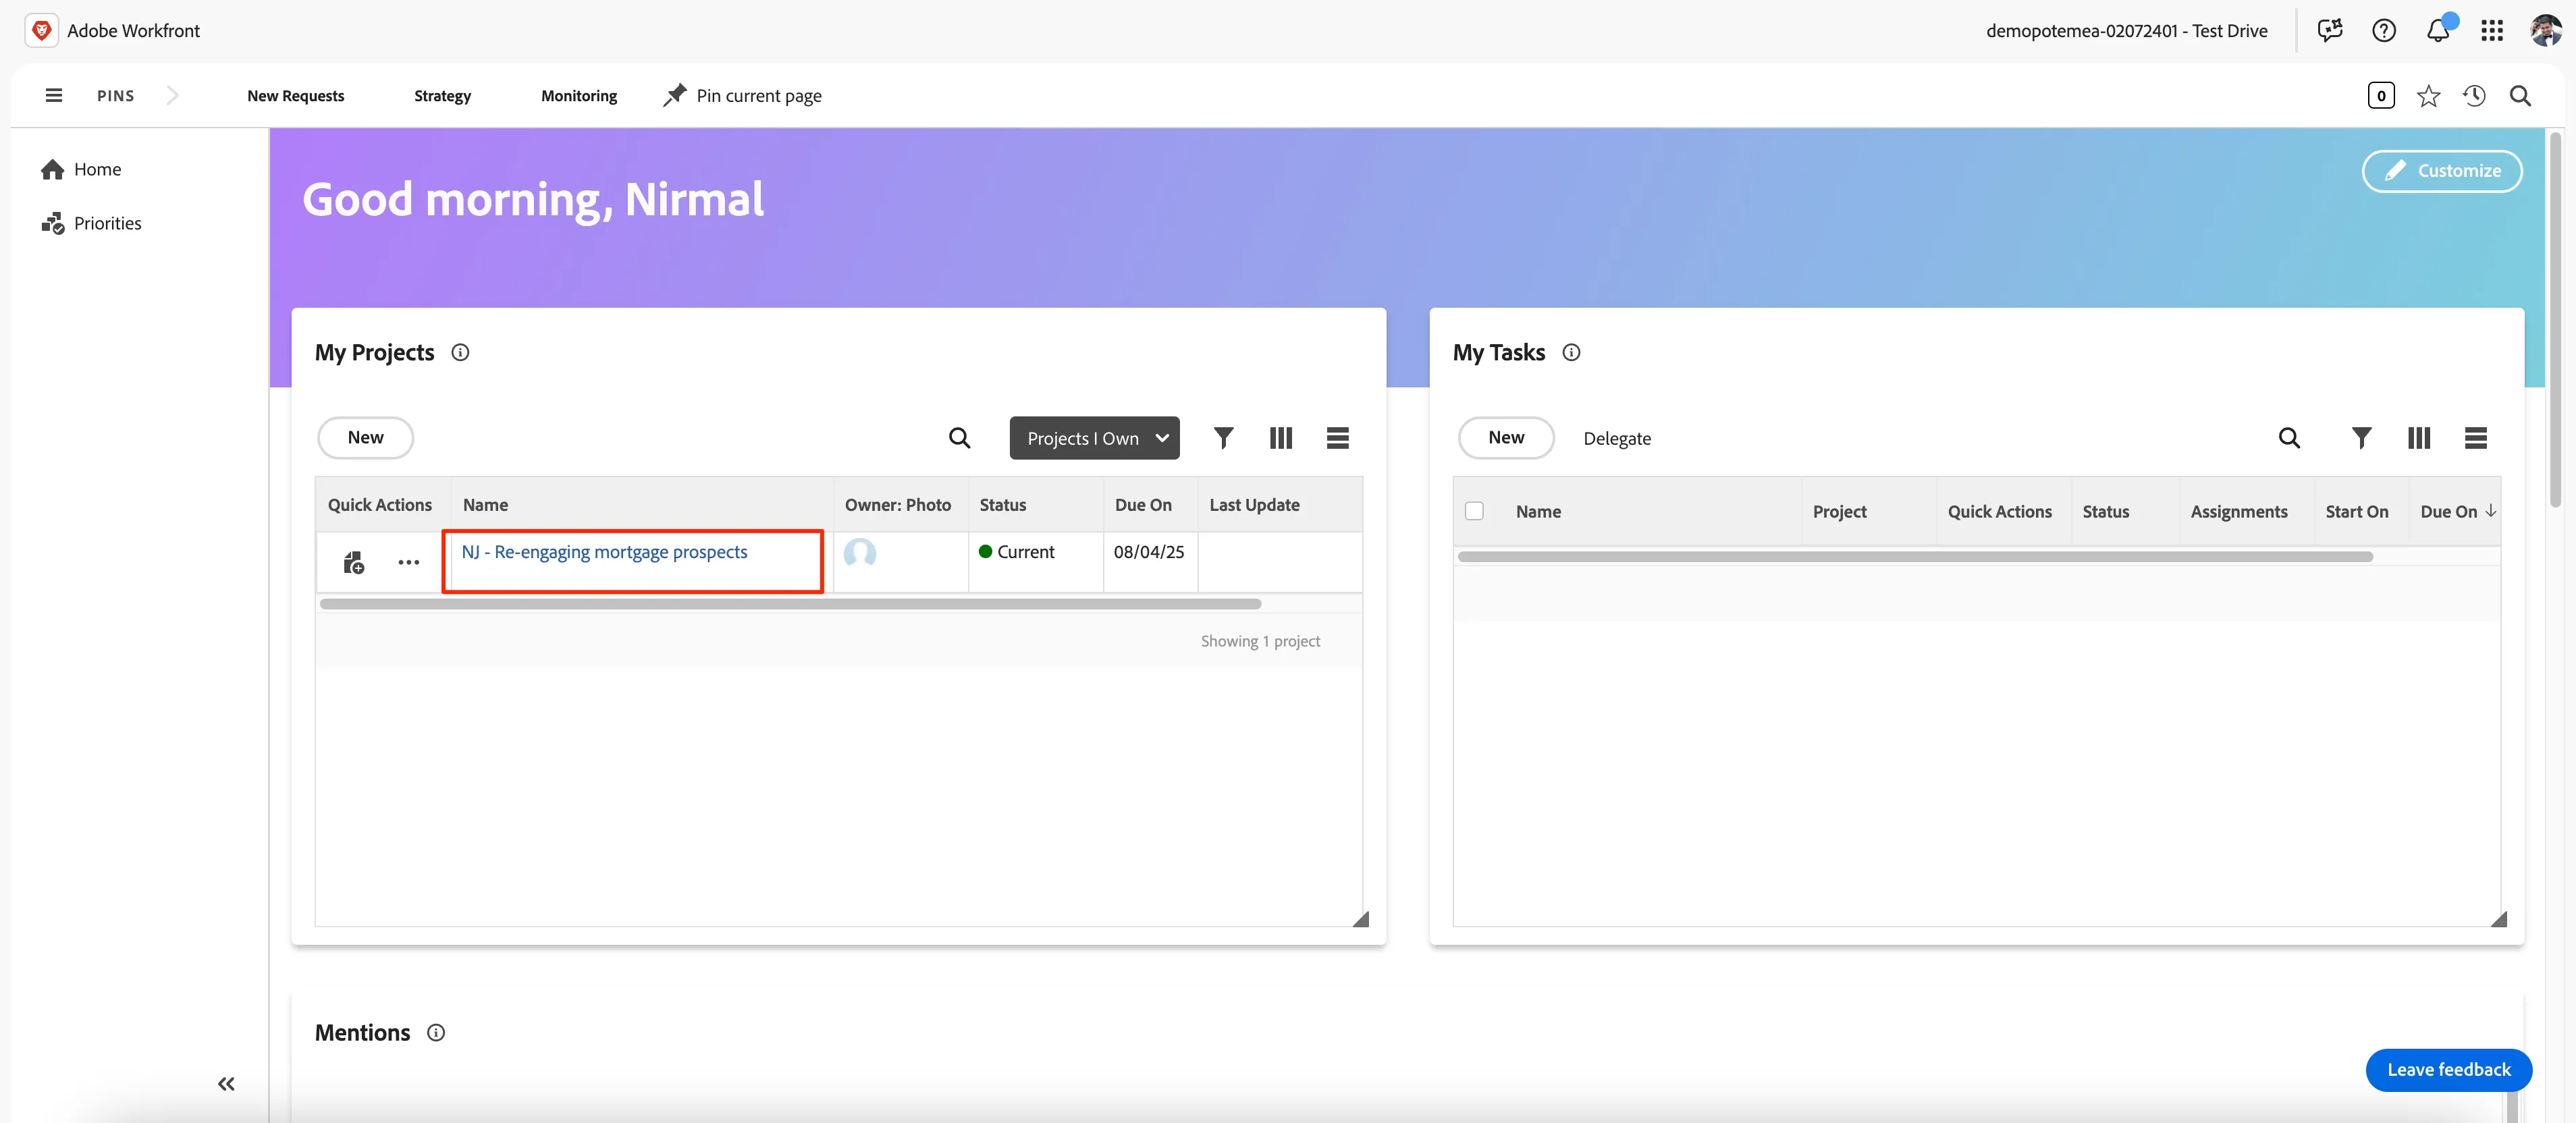
Task: Open the Recents history clock icon
Action: tap(2474, 96)
